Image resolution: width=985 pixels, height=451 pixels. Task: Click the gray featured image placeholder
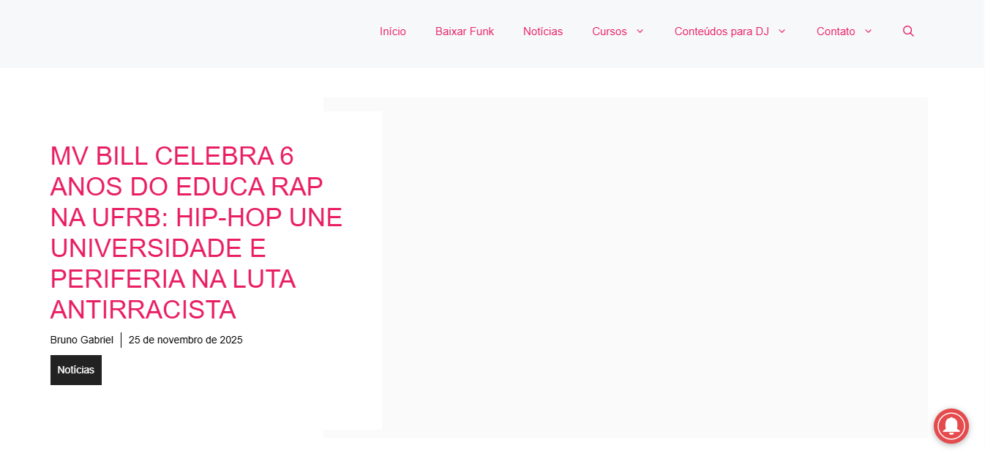(x=653, y=267)
